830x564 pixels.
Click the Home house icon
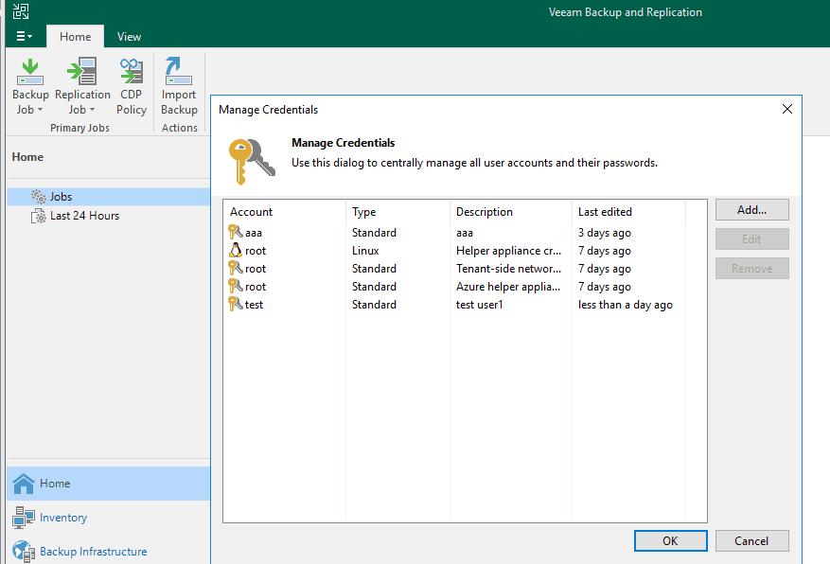[x=24, y=484]
